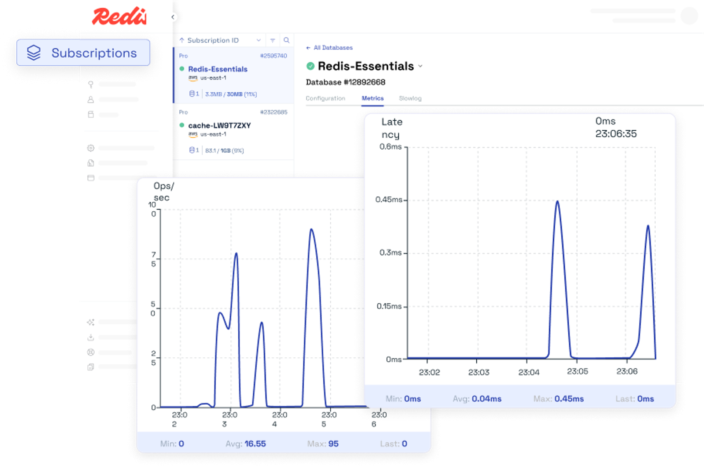Image resolution: width=704 pixels, height=467 pixels.
Task: Click the copy icon at sidebar bottom
Action: 91,367
